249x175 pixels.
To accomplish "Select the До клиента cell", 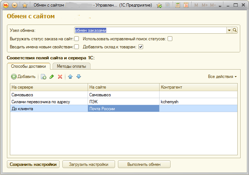I will (49, 109).
